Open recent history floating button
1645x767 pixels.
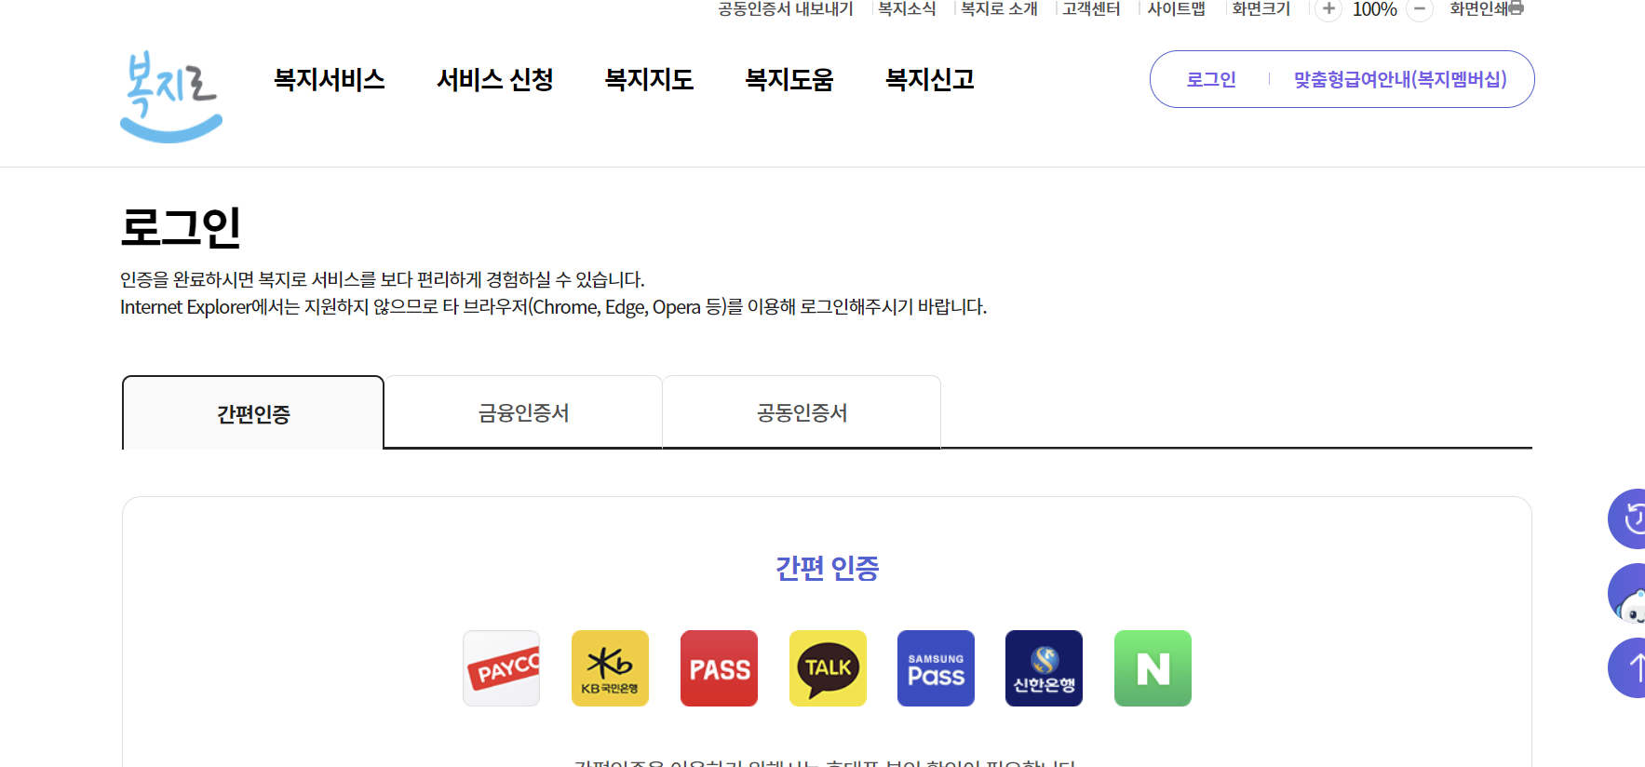(x=1627, y=518)
